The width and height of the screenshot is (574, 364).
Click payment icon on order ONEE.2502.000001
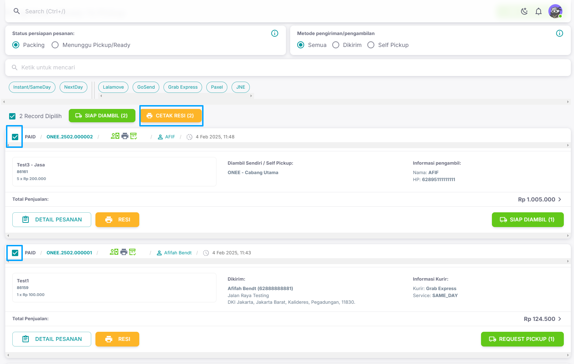tap(114, 252)
